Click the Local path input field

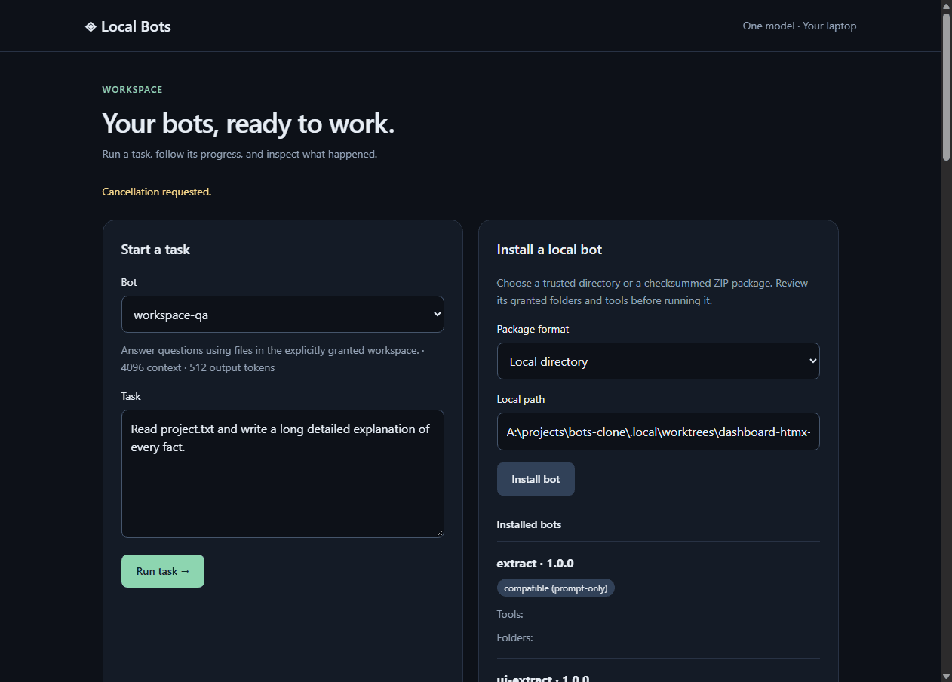658,432
